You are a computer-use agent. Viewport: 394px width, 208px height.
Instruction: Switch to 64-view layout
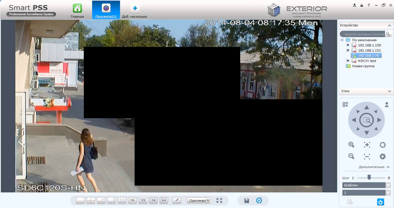point(164,200)
